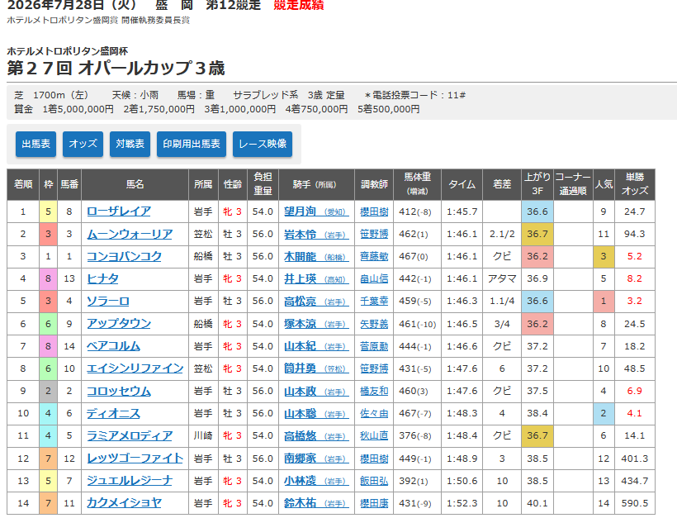677x518 pixels.
Task: Open trainer 櫻田樹 link in ローザレイア row
Action: coord(374,211)
